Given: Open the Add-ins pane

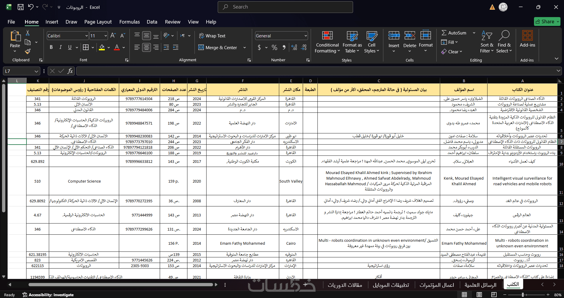Looking at the screenshot, I should tap(527, 39).
